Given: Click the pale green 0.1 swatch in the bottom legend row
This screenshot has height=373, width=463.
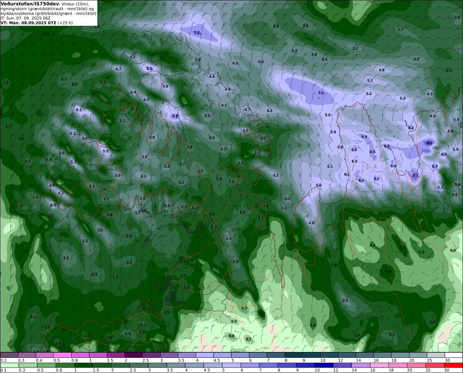Looking at the screenshot, I should point(9,365).
